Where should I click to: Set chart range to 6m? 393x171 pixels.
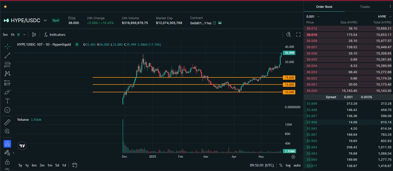[x=34, y=165]
